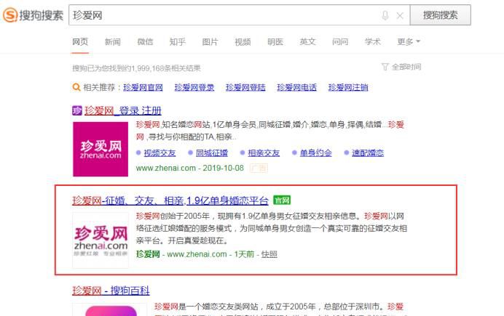Open the 全部时间 filter
Image resolution: width=504 pixels, height=316 pixels.
pos(401,67)
